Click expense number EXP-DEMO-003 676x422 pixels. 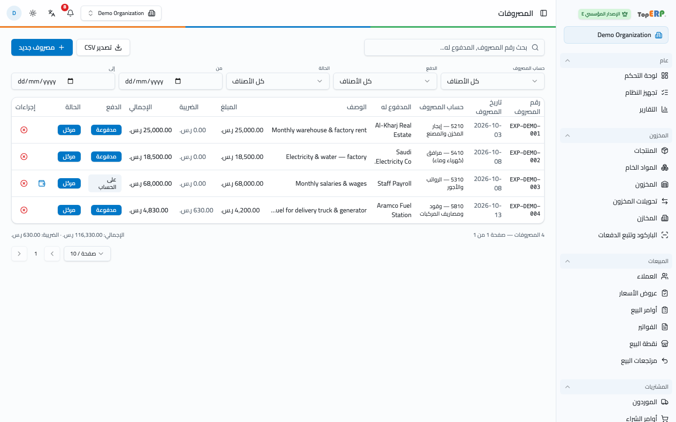click(x=525, y=183)
